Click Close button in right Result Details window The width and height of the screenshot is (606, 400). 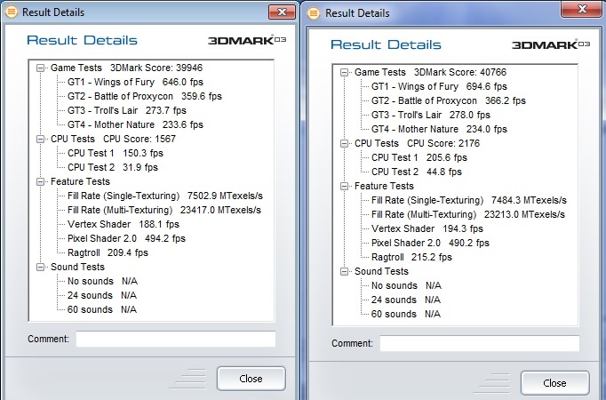tap(555, 383)
